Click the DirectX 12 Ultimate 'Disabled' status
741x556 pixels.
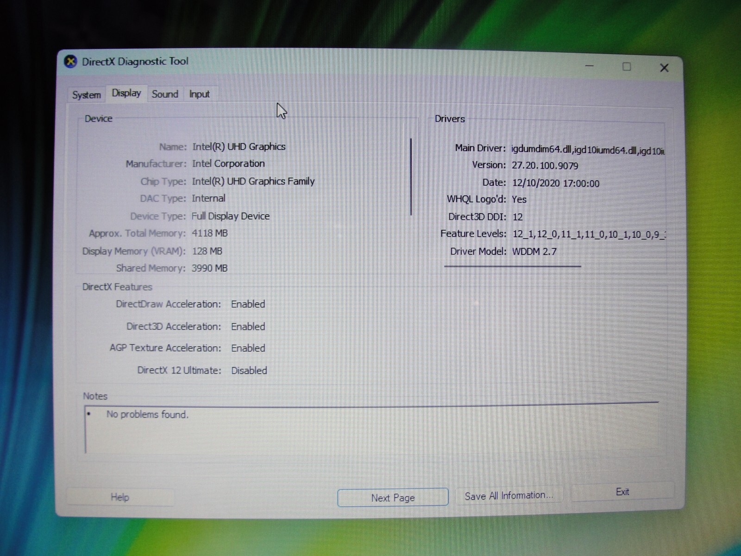[x=249, y=371]
